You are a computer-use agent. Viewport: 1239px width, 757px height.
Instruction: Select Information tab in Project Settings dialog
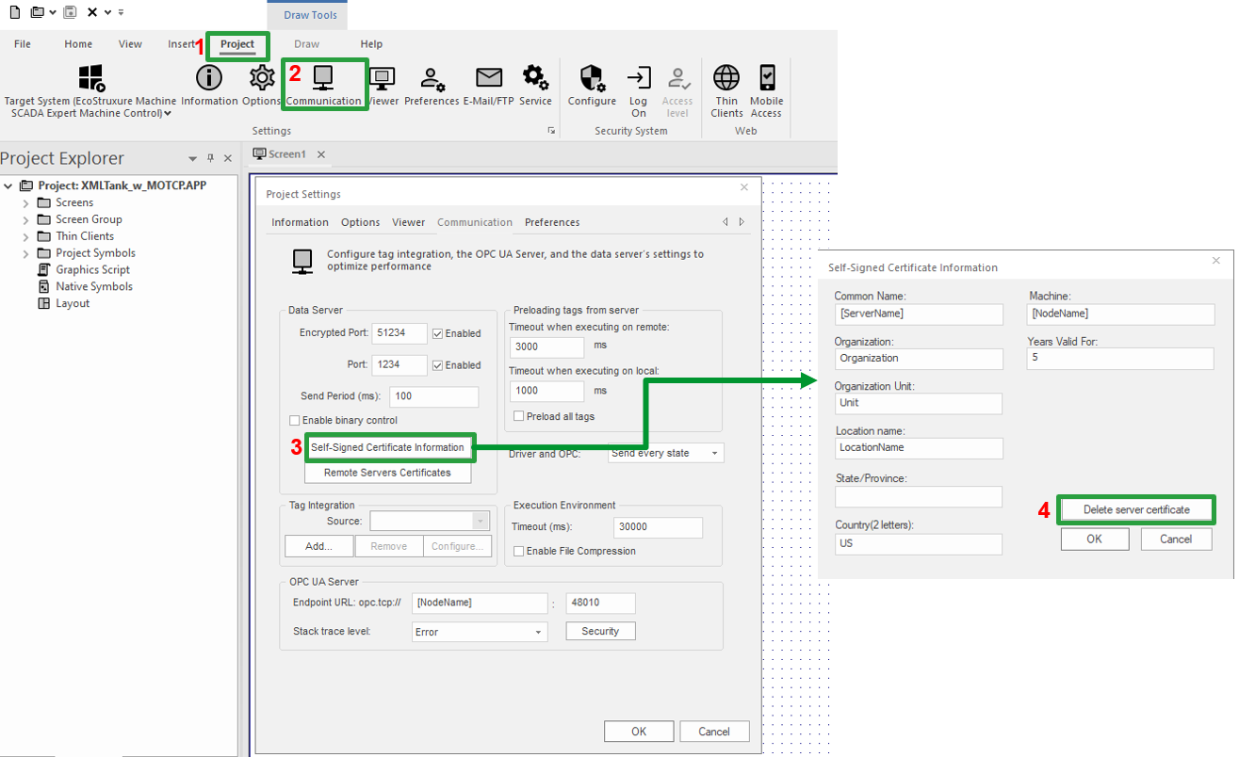click(x=300, y=222)
